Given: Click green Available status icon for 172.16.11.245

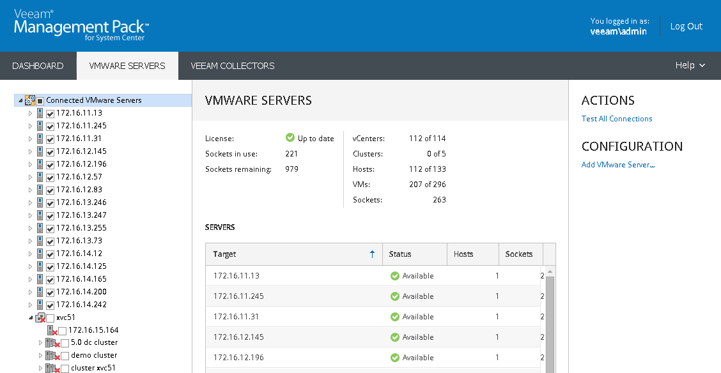Looking at the screenshot, I should (x=395, y=296).
